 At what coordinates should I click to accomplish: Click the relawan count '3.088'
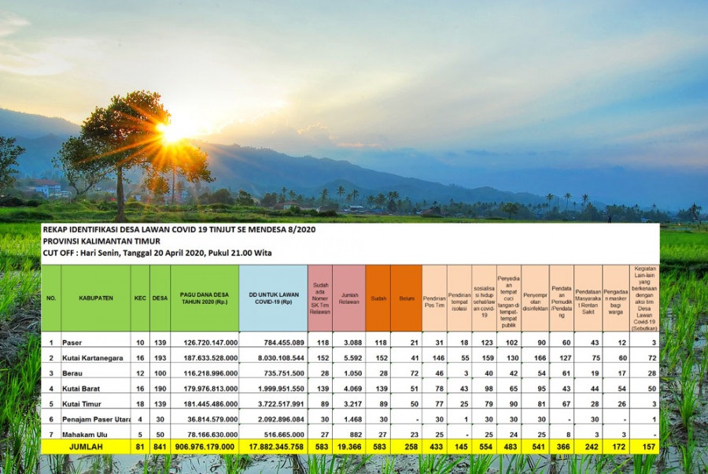tap(352, 343)
